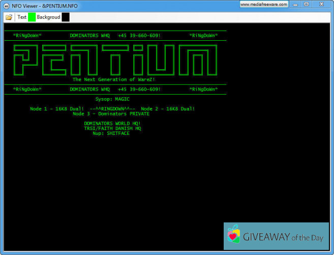Click the 'Backgroud' toolbar label
334x255 pixels.
click(48, 17)
